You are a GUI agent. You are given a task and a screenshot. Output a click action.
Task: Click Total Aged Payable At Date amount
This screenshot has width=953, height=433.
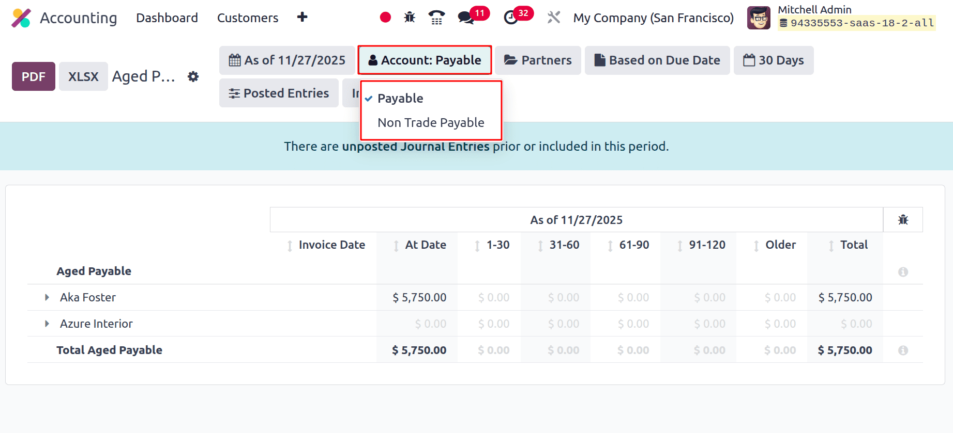click(x=419, y=350)
